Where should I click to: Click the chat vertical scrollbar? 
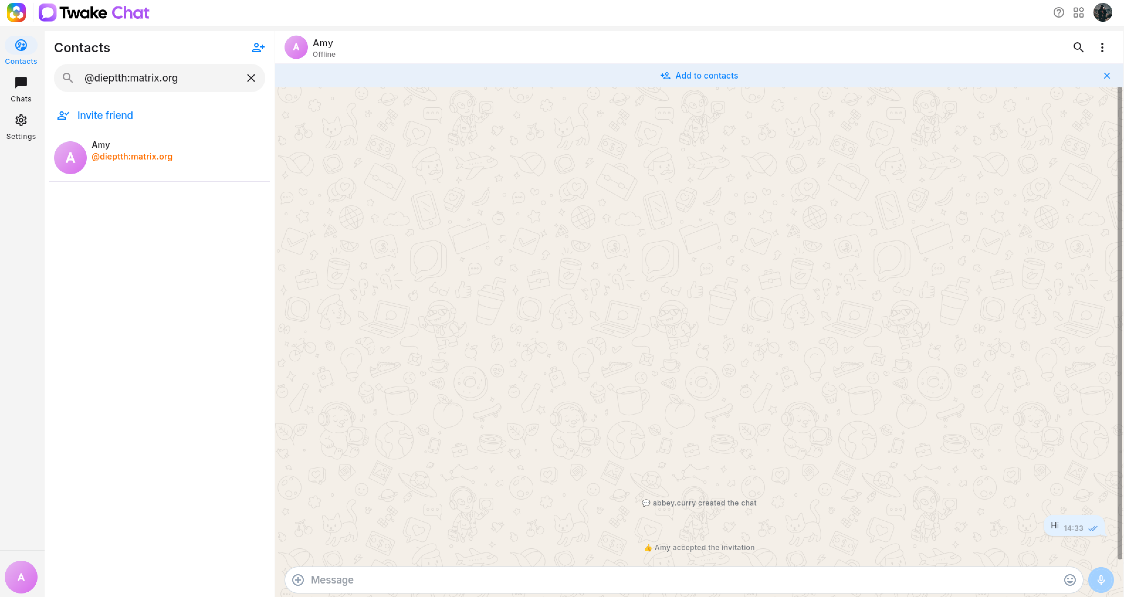(x=1120, y=323)
